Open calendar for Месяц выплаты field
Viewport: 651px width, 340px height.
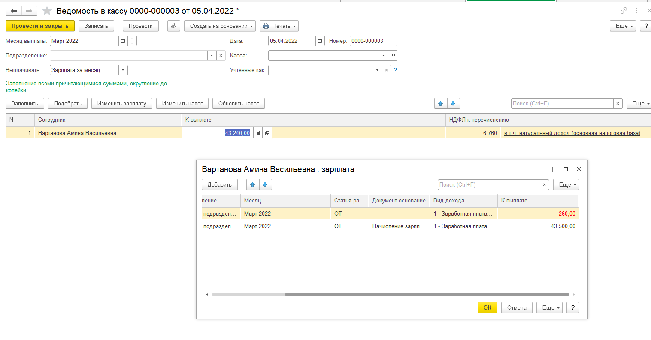click(x=123, y=41)
